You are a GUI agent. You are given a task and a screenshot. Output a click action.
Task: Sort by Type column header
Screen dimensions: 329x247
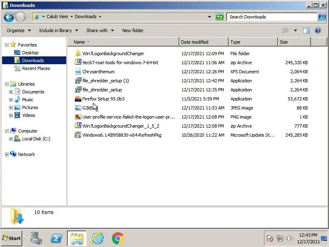(253, 42)
